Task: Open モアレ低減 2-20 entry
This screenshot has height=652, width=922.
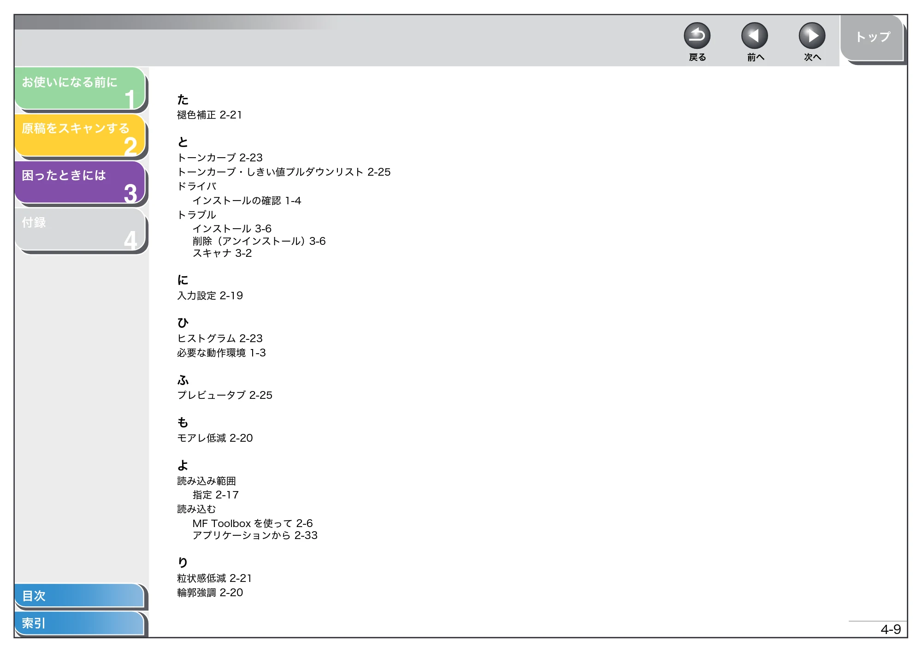Action: [215, 438]
